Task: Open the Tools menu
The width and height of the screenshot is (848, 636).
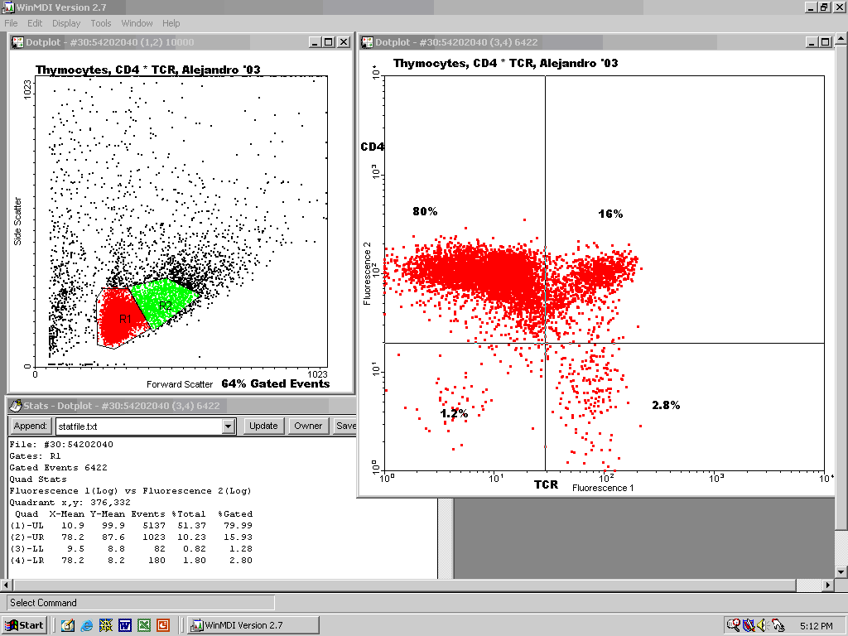Action: (101, 23)
